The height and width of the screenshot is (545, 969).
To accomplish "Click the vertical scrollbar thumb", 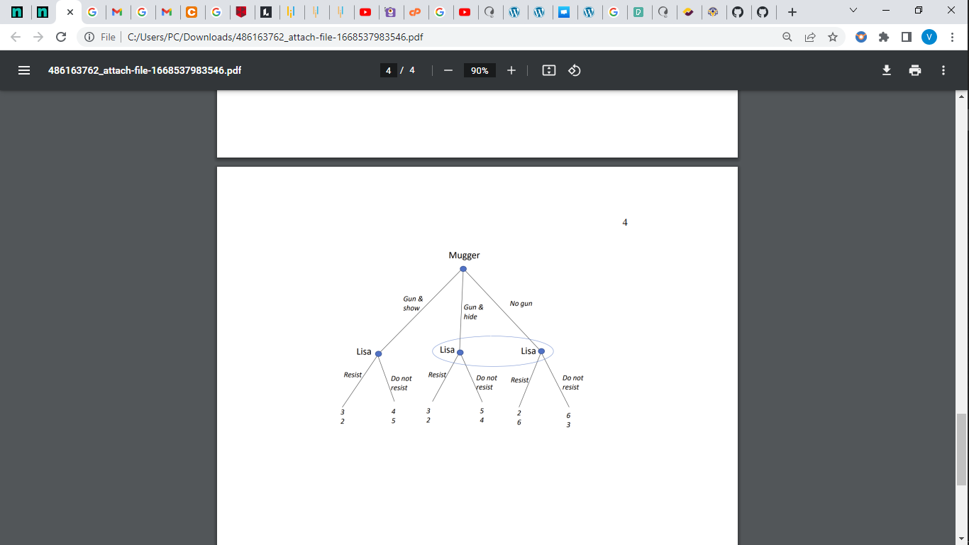I will [962, 449].
